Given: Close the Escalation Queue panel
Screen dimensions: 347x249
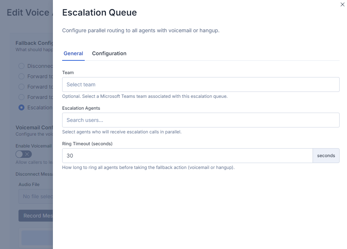Looking at the screenshot, I should pos(342,4).
